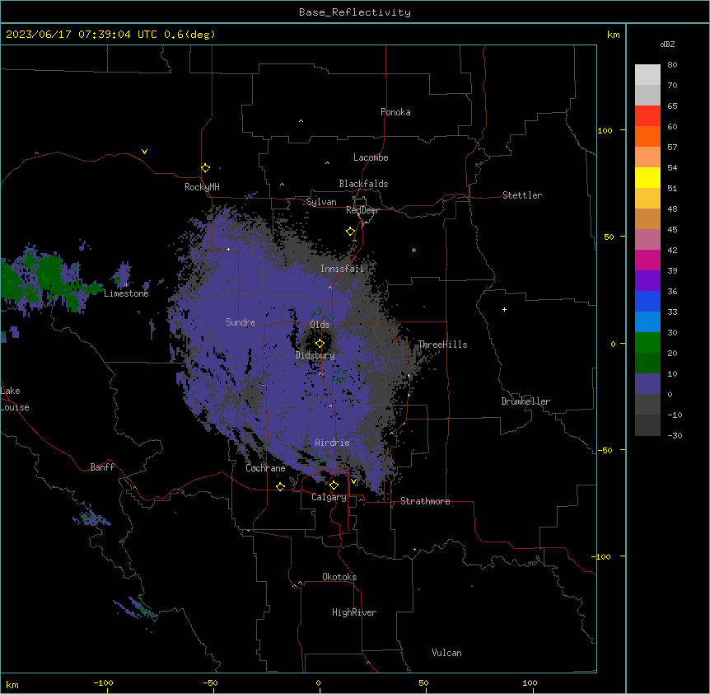Image resolution: width=710 pixels, height=694 pixels.
Task: Select the yellow 51–54 dBZ legend swatch
Action: tap(647, 177)
